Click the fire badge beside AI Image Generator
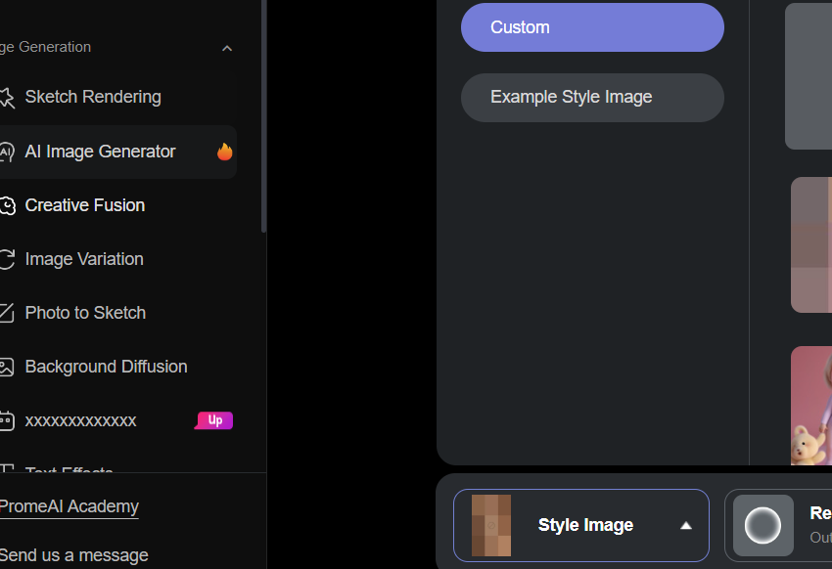832x569 pixels. coord(225,152)
